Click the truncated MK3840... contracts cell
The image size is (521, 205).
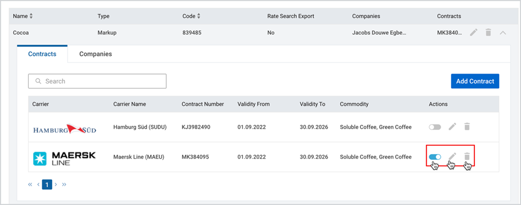pos(450,33)
